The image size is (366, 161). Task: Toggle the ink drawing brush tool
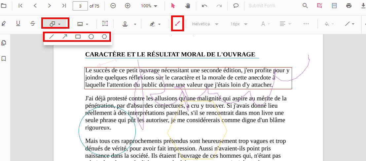[178, 23]
